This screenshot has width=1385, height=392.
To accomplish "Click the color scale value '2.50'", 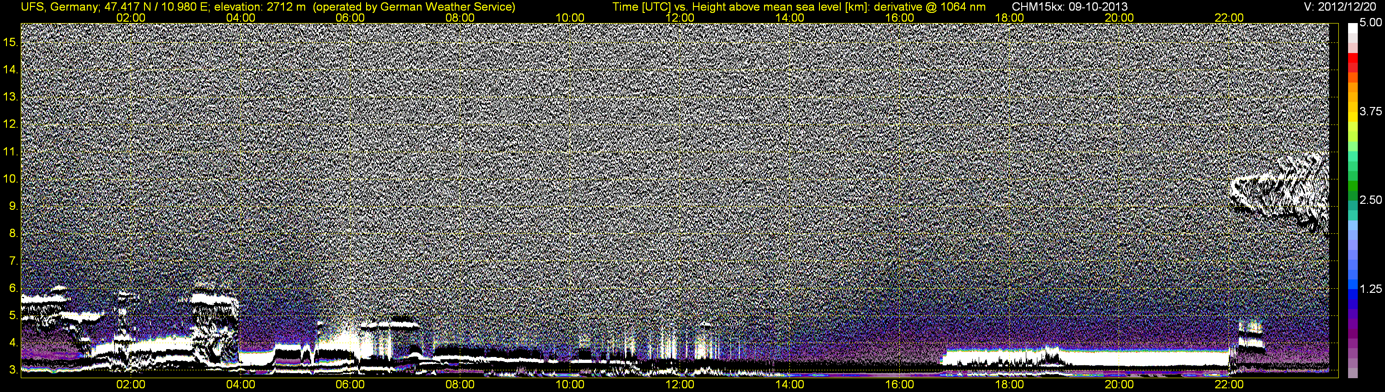I will click(x=1371, y=200).
